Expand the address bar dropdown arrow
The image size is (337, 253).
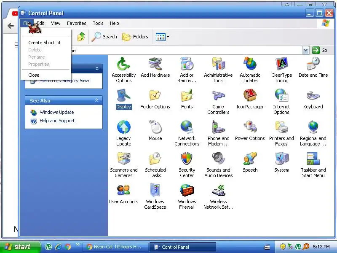(305, 50)
